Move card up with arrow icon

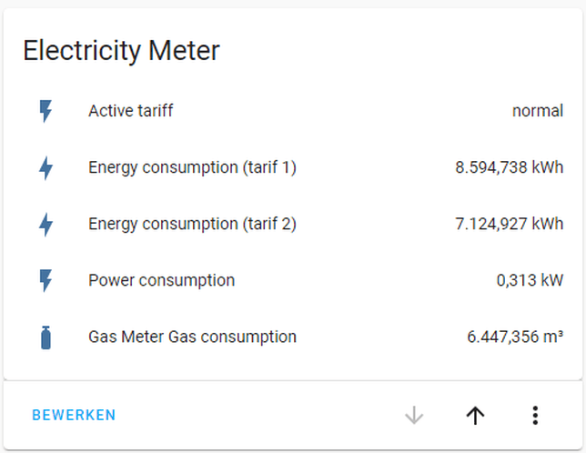point(475,416)
